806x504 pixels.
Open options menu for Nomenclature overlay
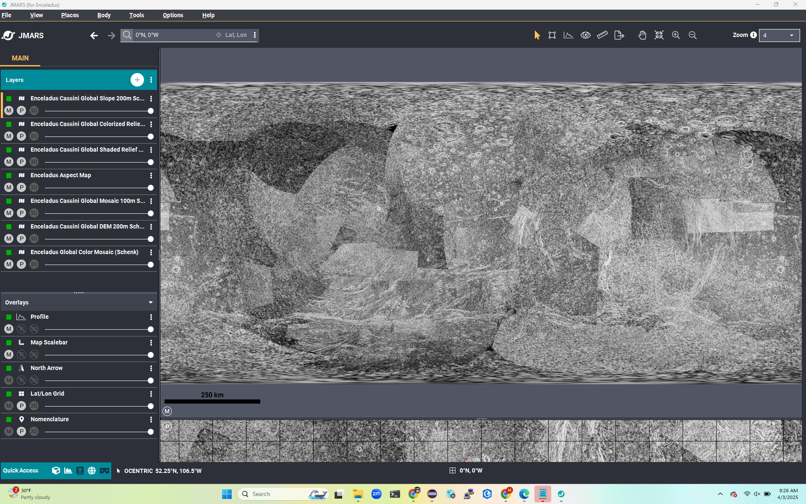[151, 420]
